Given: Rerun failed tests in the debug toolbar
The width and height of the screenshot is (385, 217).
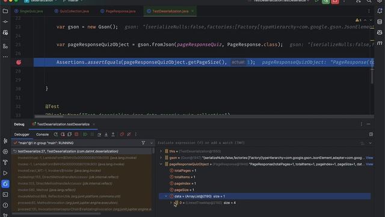Looking at the screenshot, I should (x=63, y=134).
